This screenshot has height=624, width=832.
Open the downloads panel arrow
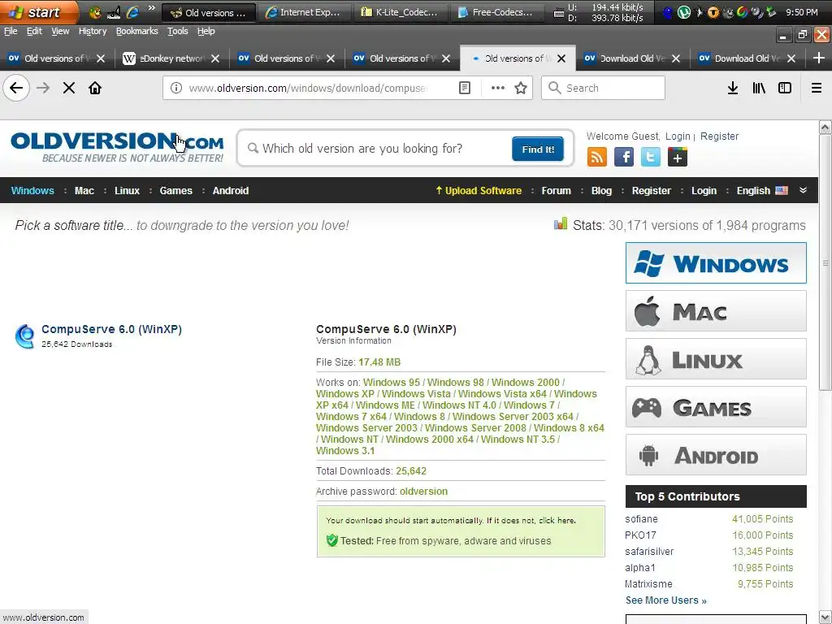point(733,88)
